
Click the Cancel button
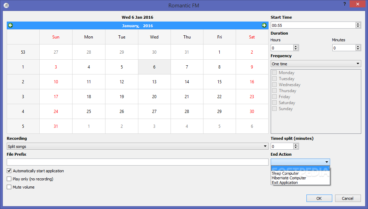(x=347, y=198)
